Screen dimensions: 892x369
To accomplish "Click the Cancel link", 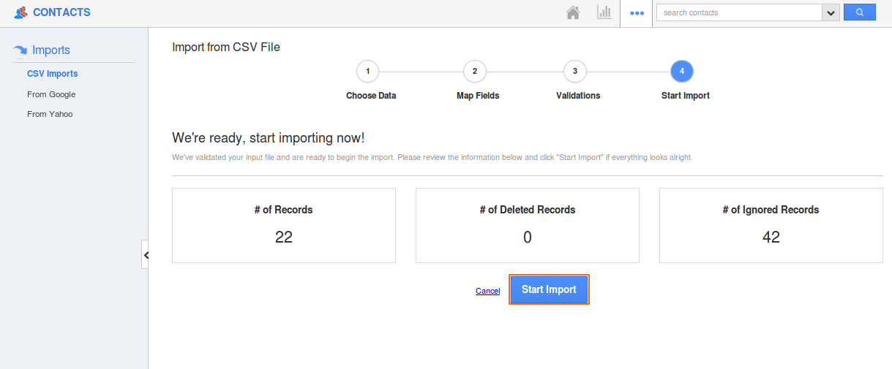I will pyautogui.click(x=487, y=291).
